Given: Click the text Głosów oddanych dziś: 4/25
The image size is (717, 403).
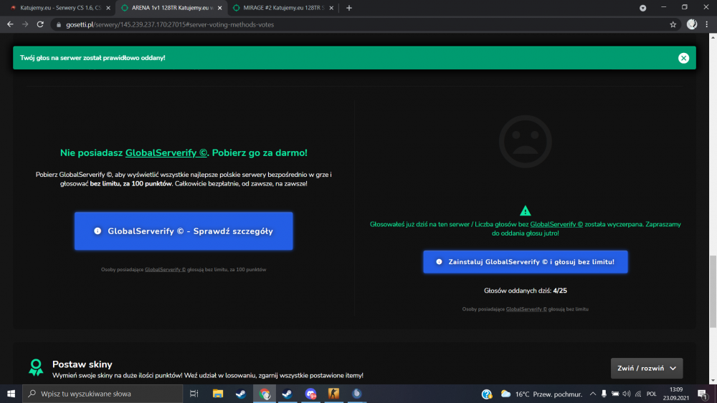Looking at the screenshot, I should pos(526,291).
